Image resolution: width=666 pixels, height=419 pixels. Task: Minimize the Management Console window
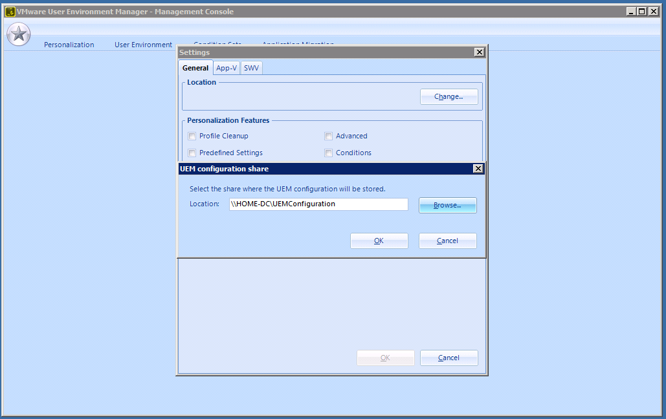click(631, 12)
